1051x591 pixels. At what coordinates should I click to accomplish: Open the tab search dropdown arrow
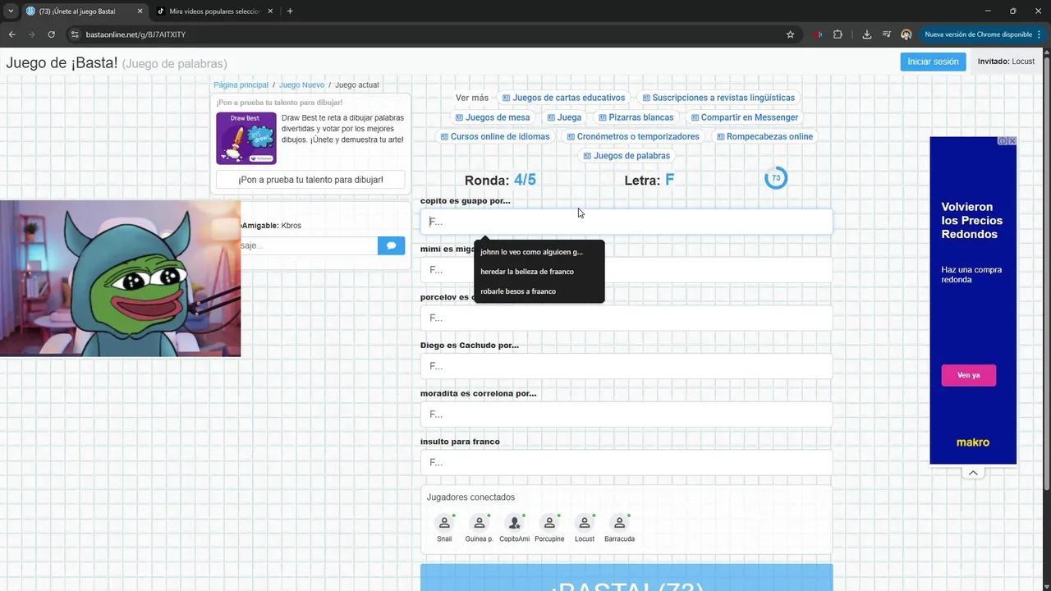click(11, 11)
